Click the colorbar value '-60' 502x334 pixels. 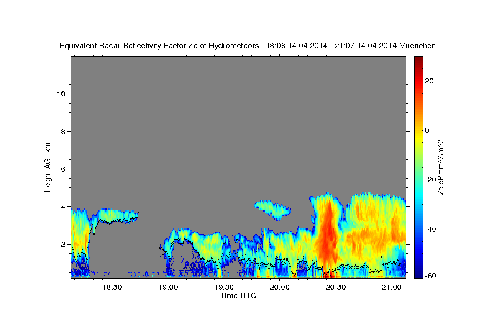[430, 276]
